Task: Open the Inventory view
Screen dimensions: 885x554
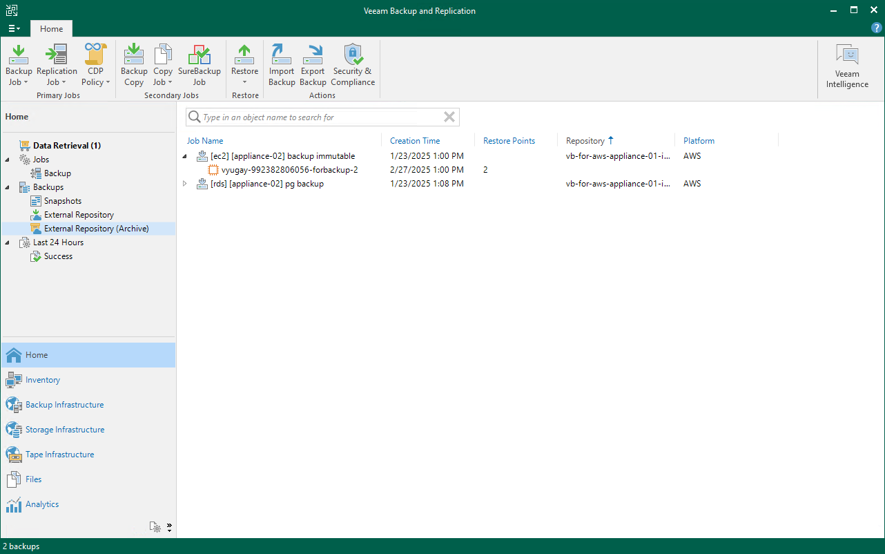Action: coord(88,380)
